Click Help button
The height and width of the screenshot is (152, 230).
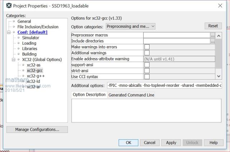[x=213, y=143]
